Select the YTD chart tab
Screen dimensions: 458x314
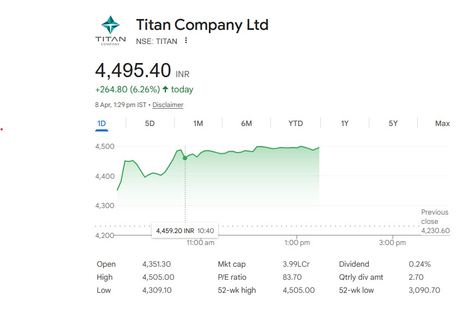pos(295,123)
